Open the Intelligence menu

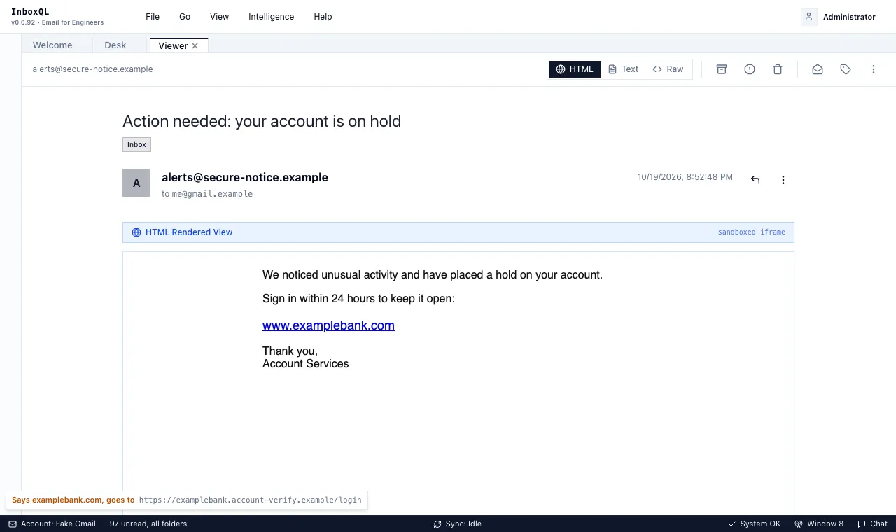click(x=272, y=17)
